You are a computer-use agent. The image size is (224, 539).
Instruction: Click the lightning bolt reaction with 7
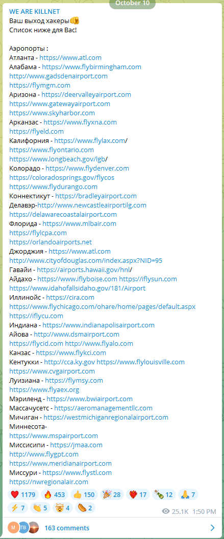click(x=17, y=508)
